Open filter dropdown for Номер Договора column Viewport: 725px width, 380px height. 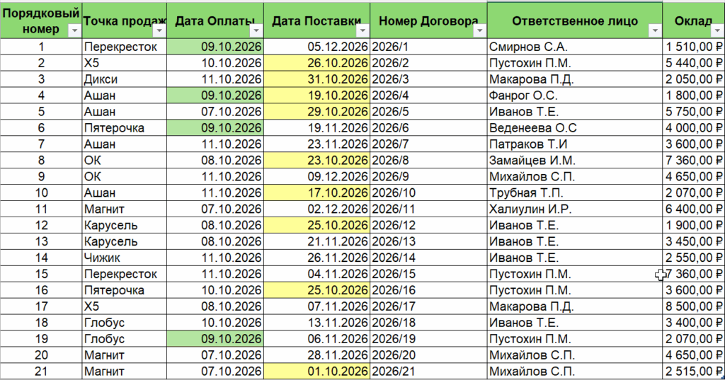coord(479,30)
